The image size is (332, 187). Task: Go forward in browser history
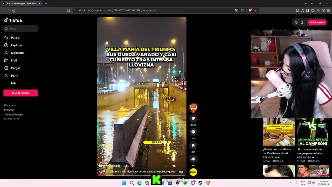pyautogui.click(x=9, y=10)
